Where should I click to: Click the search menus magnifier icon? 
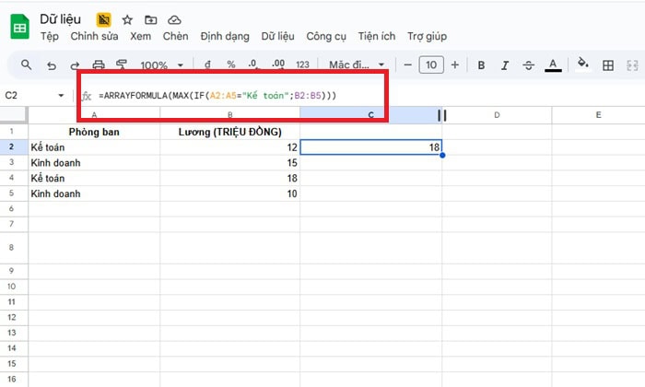point(26,65)
